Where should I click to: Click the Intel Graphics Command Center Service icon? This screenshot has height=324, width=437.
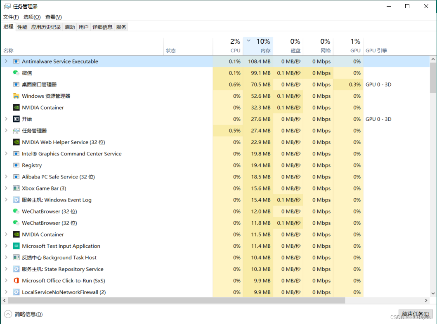[x=16, y=154]
